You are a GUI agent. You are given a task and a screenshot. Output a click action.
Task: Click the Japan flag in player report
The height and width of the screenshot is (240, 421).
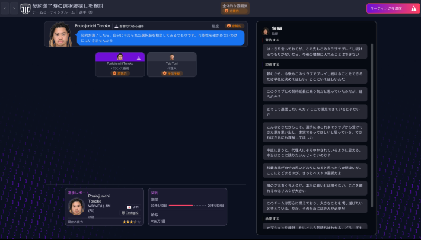tap(127, 207)
